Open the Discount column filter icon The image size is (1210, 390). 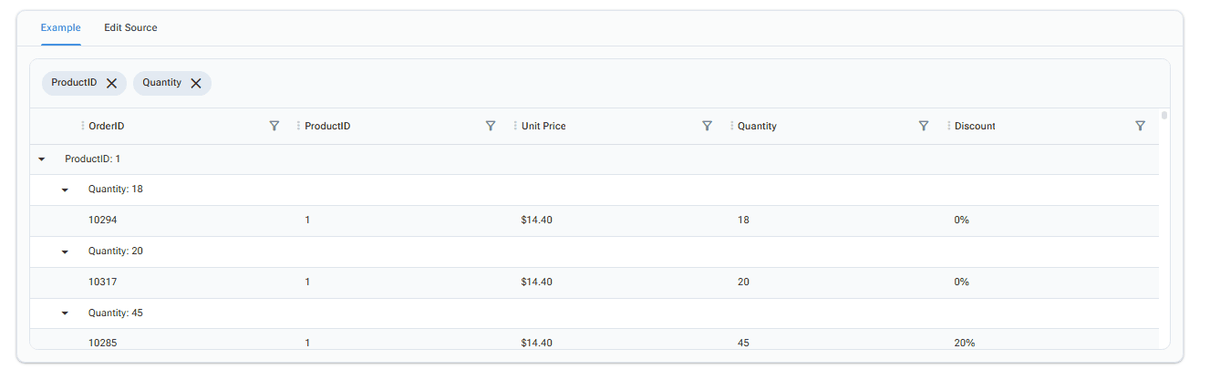pos(1140,126)
